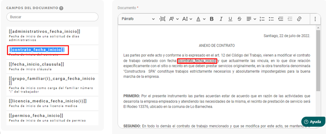Open the Párrafo style dropdown

pyautogui.click(x=138, y=19)
